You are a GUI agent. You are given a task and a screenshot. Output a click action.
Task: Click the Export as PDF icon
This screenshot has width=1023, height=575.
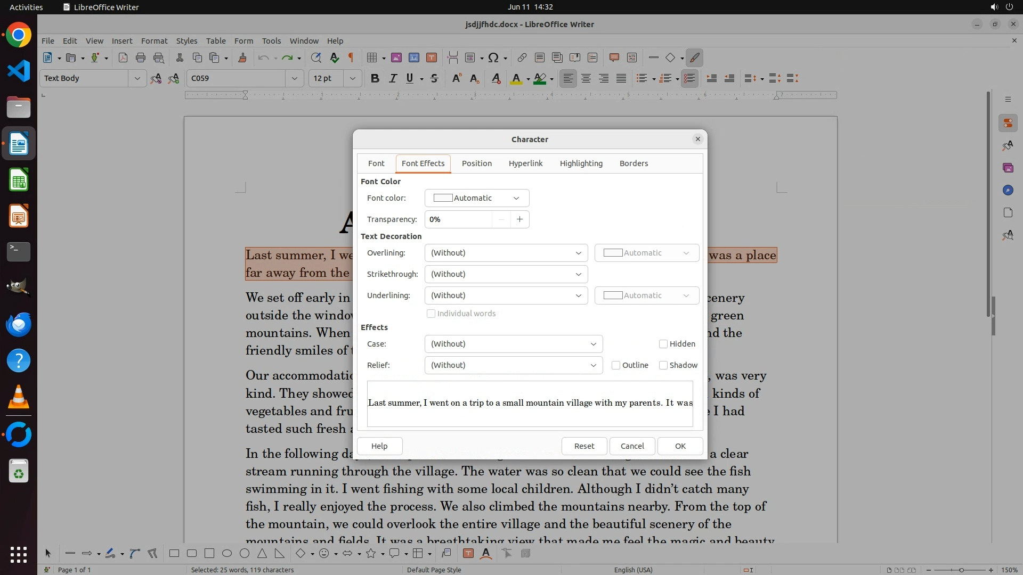coord(123,57)
